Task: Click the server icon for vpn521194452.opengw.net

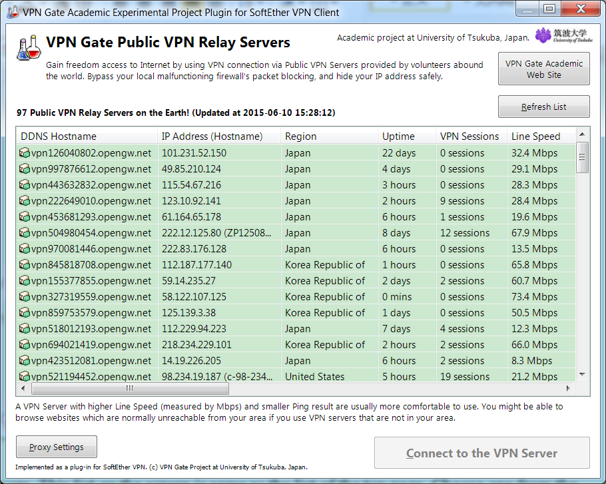Action: pyautogui.click(x=25, y=376)
